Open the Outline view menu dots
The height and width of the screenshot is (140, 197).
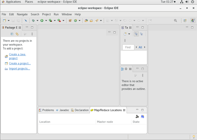143,75
